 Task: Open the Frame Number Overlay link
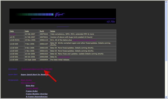click(x=37, y=94)
